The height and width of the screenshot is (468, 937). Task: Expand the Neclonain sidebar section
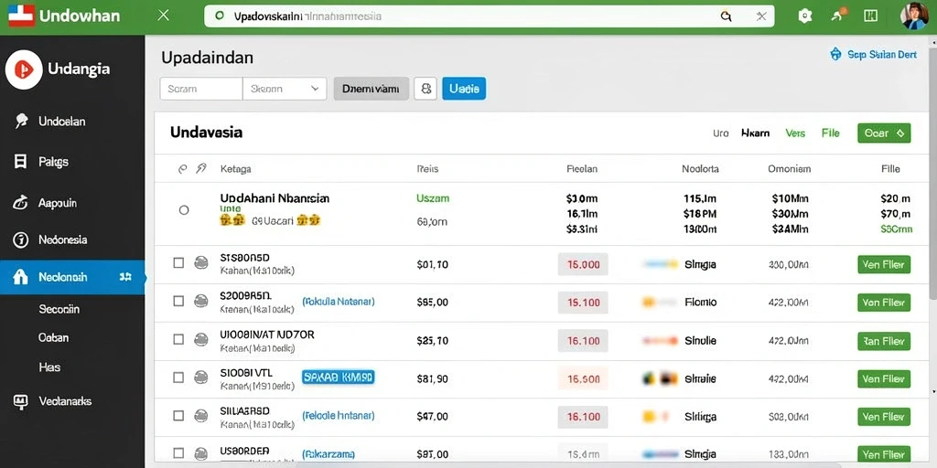coord(125,277)
